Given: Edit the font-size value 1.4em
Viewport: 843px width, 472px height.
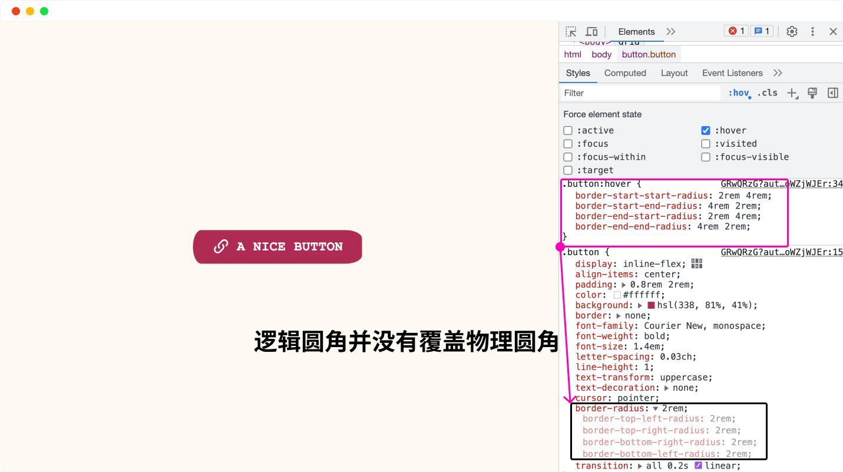Looking at the screenshot, I should click(x=646, y=346).
